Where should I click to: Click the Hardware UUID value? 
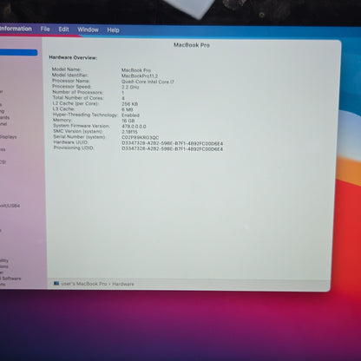click(172, 143)
